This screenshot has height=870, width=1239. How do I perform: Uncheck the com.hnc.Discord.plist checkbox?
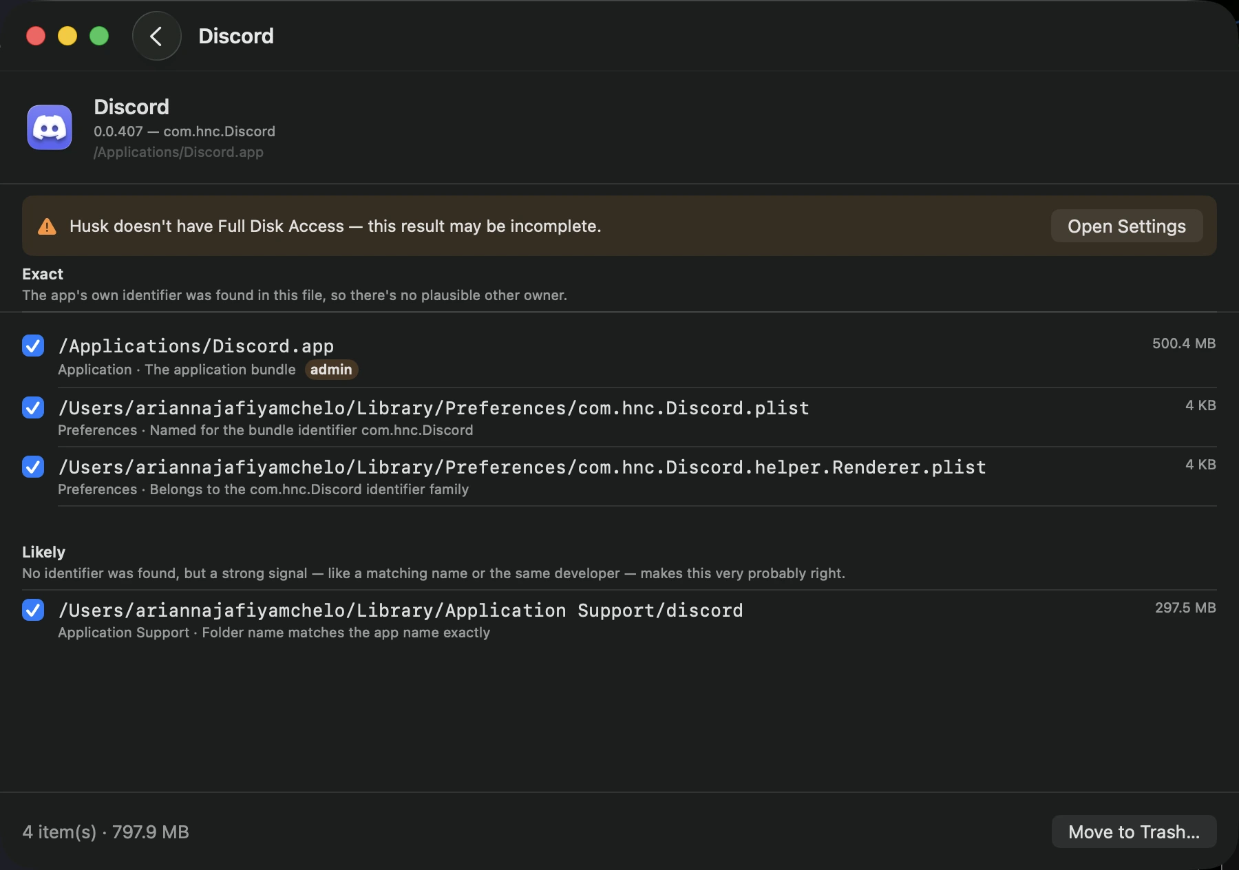pos(33,407)
